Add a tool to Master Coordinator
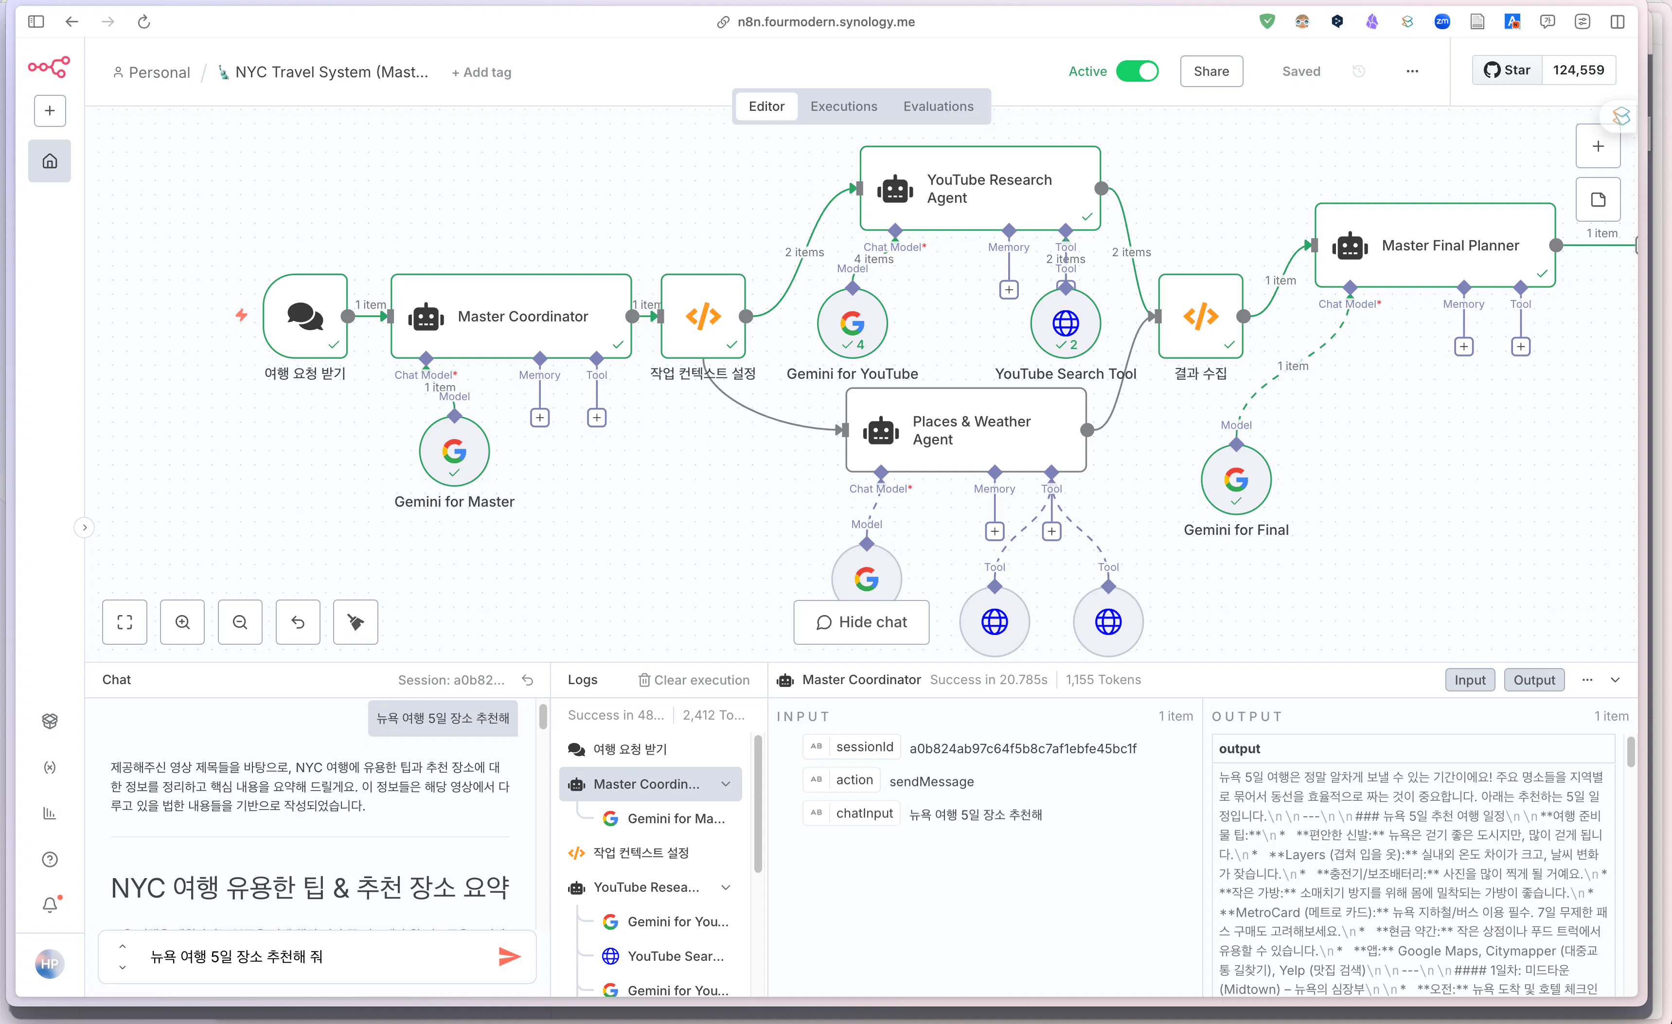The height and width of the screenshot is (1024, 1672). (596, 417)
